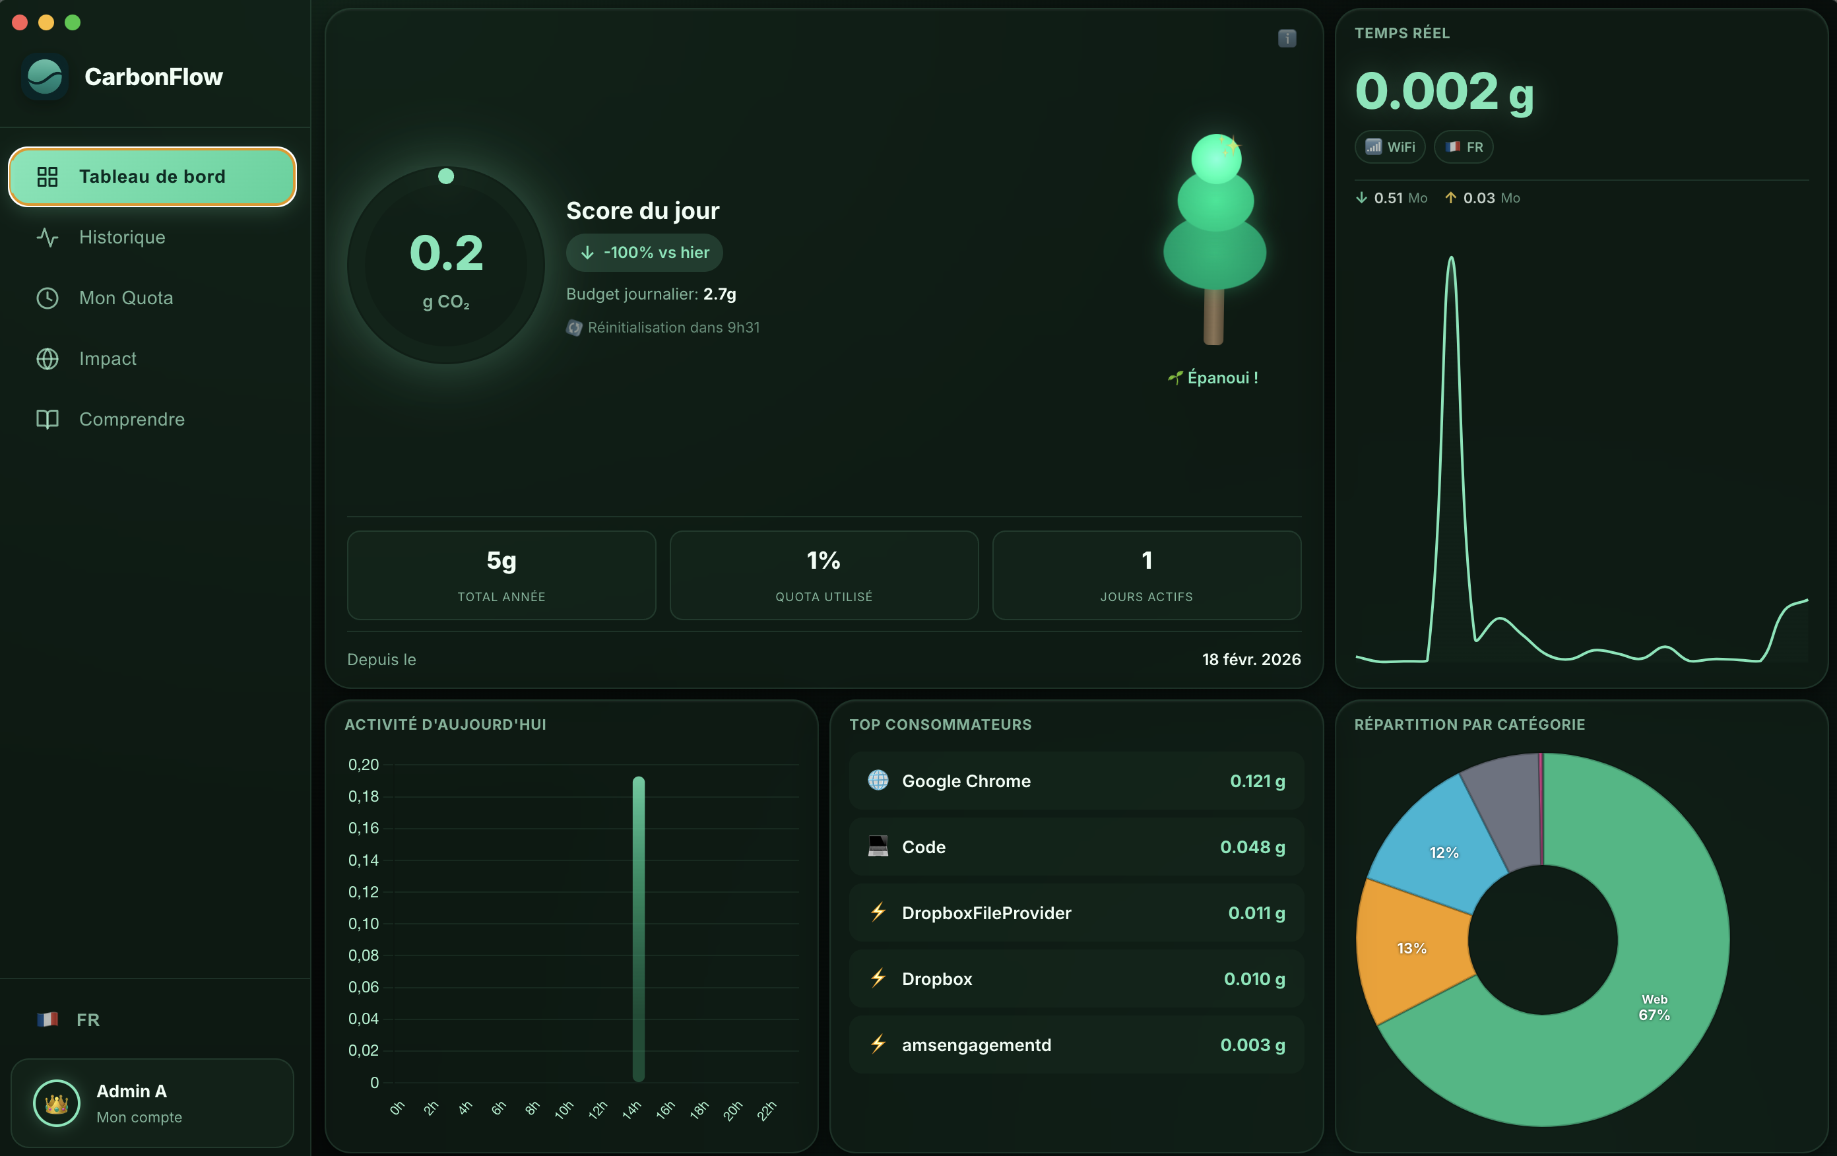Click the lightning icon beside DropboxFileProvider
This screenshot has height=1156, width=1837.
878,913
